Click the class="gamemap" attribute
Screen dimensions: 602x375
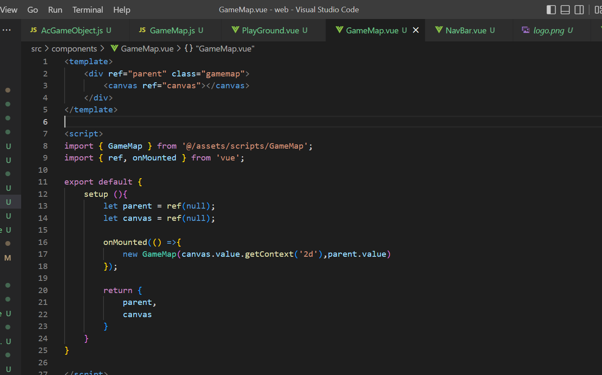tap(208, 74)
